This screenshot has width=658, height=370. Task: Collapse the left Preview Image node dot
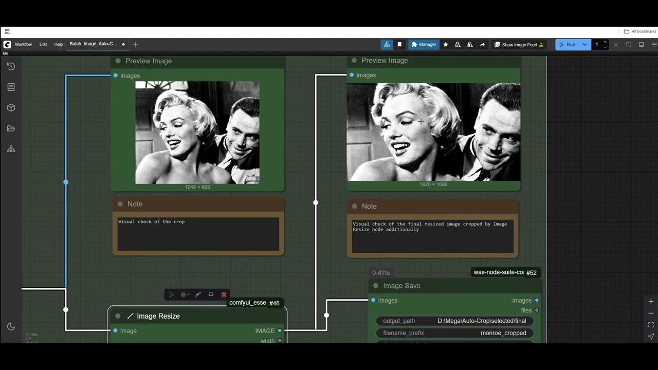[x=118, y=61]
